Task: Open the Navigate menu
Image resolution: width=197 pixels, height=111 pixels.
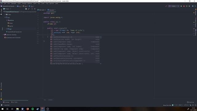Action: 14,3
